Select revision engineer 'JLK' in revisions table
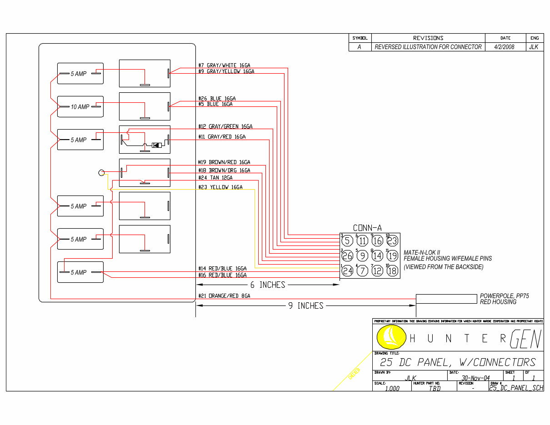This screenshot has width=550, height=425. [534, 47]
